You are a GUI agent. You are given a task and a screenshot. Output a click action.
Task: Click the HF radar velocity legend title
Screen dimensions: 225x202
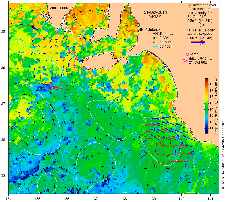point(201,30)
